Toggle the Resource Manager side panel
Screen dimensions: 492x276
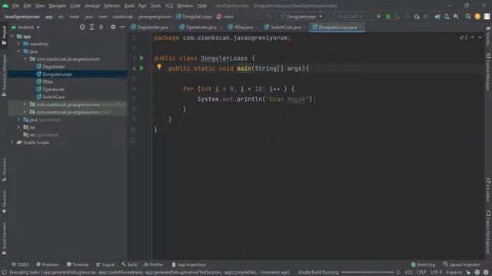click(x=4, y=75)
